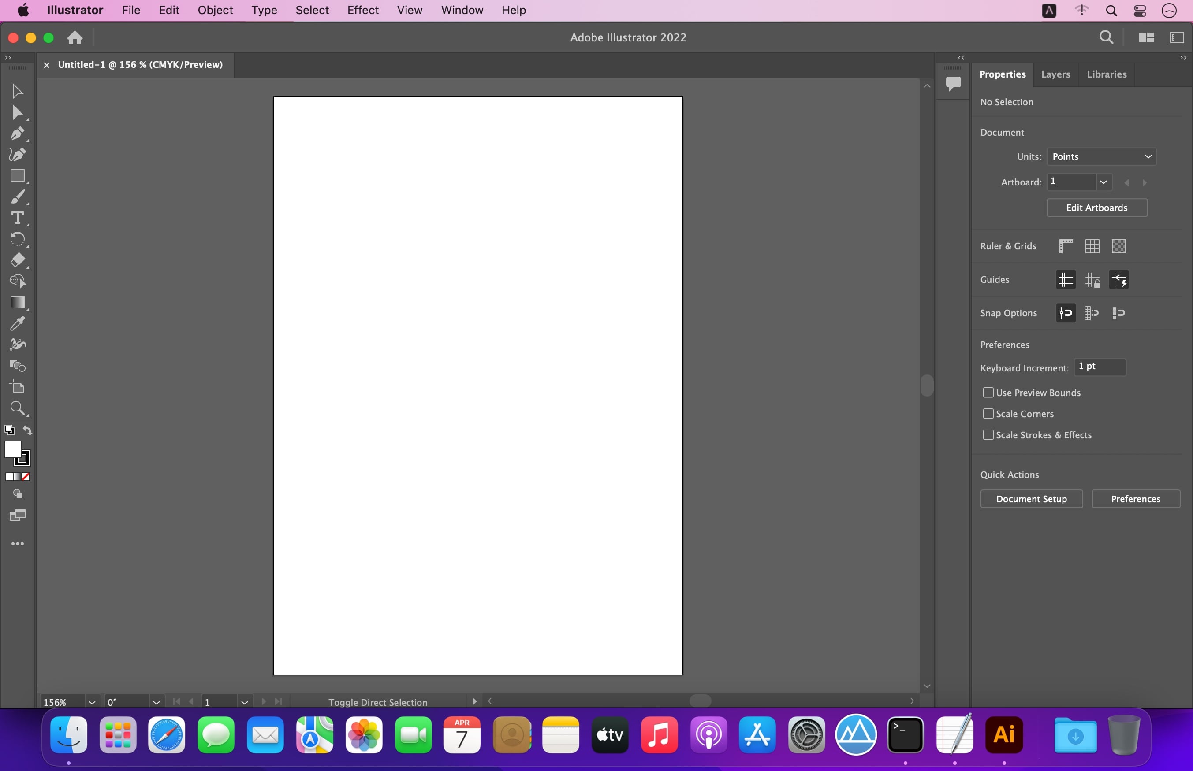The height and width of the screenshot is (771, 1193).
Task: Enable Scale Corners checkbox
Action: coord(987,414)
